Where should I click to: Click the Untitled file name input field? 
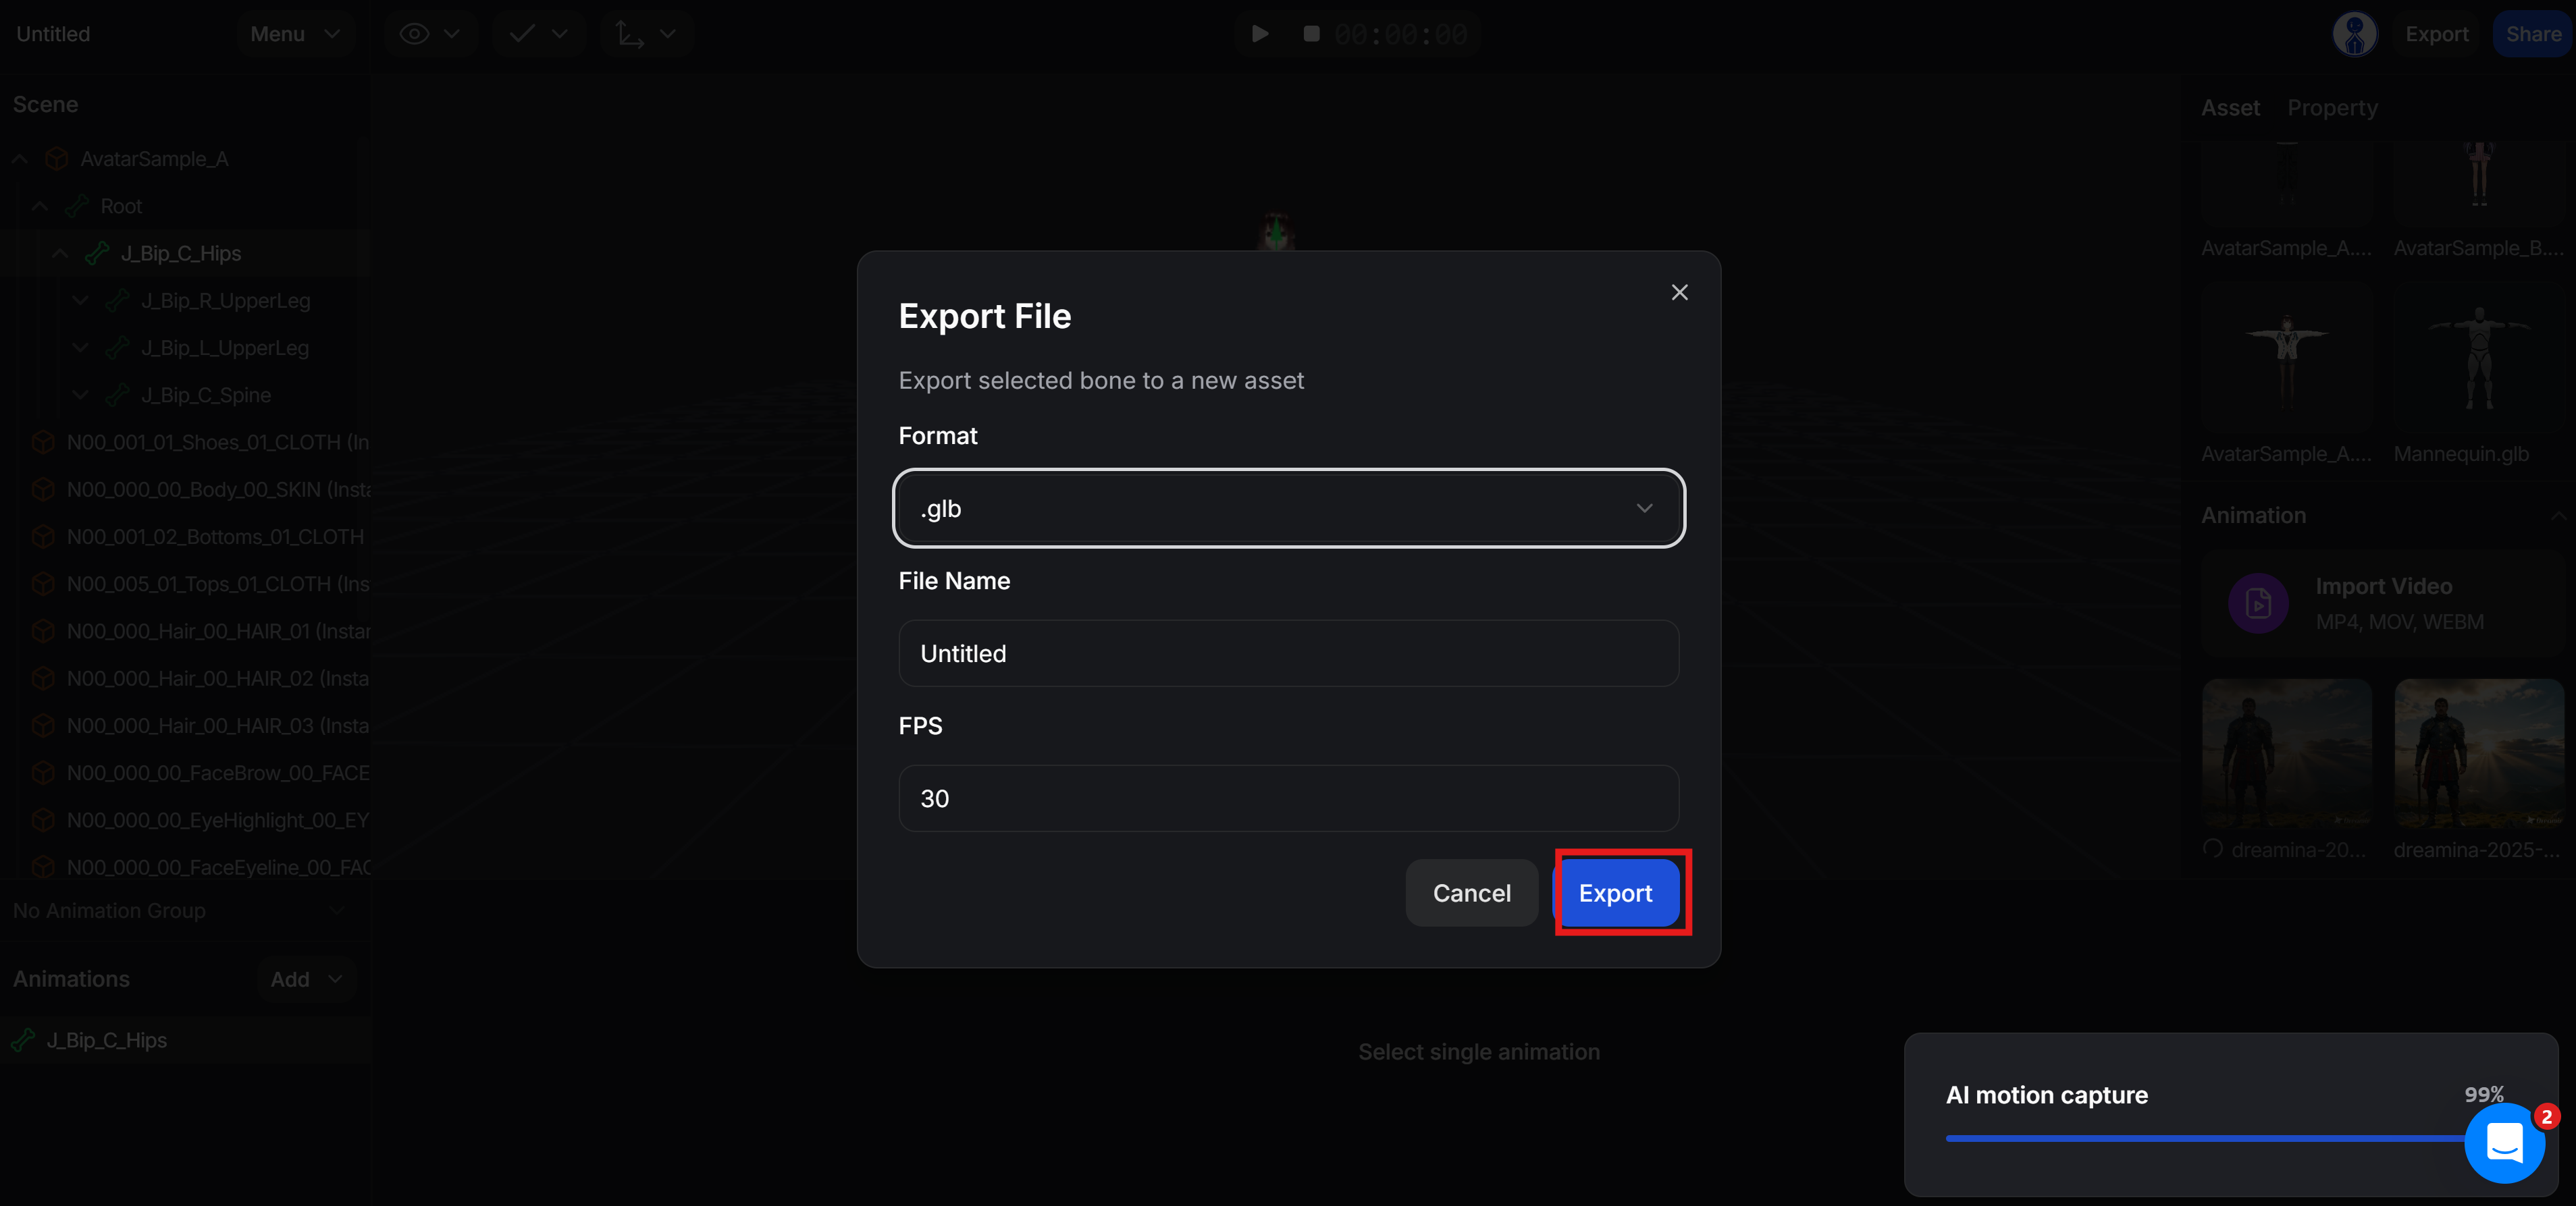pyautogui.click(x=1288, y=653)
